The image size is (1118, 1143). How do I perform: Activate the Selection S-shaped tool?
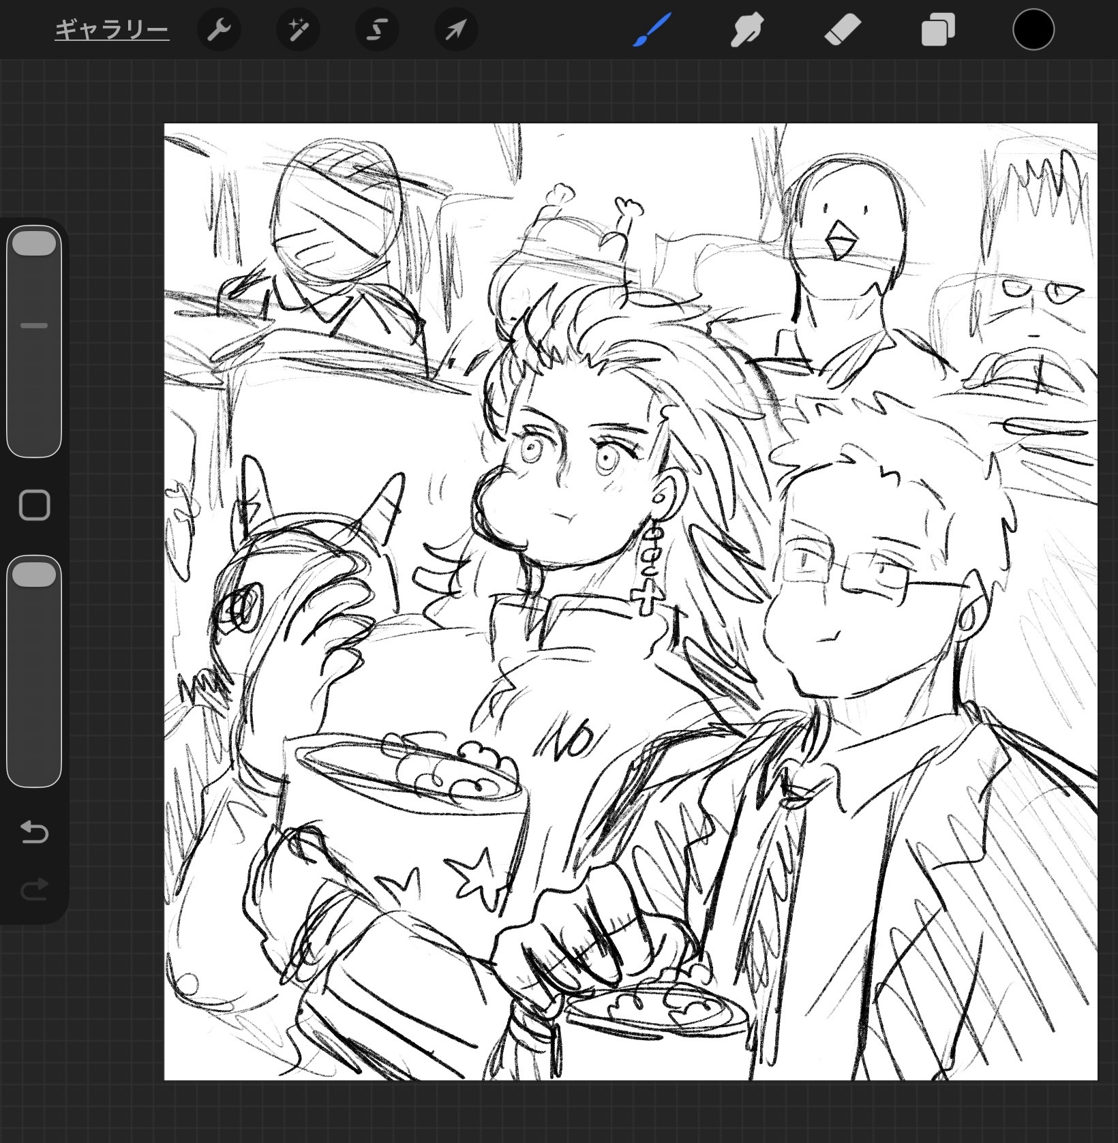pos(377,31)
